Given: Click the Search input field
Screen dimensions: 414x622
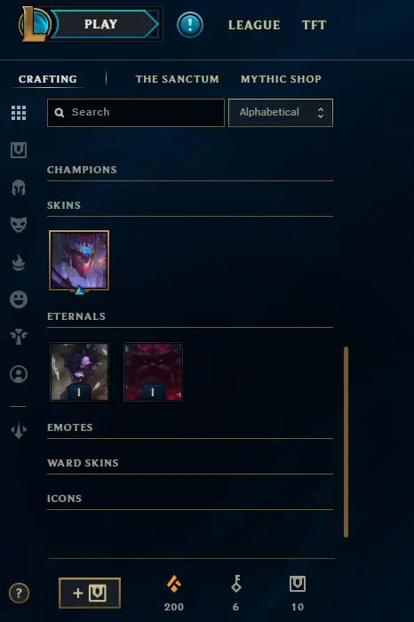Looking at the screenshot, I should (136, 113).
